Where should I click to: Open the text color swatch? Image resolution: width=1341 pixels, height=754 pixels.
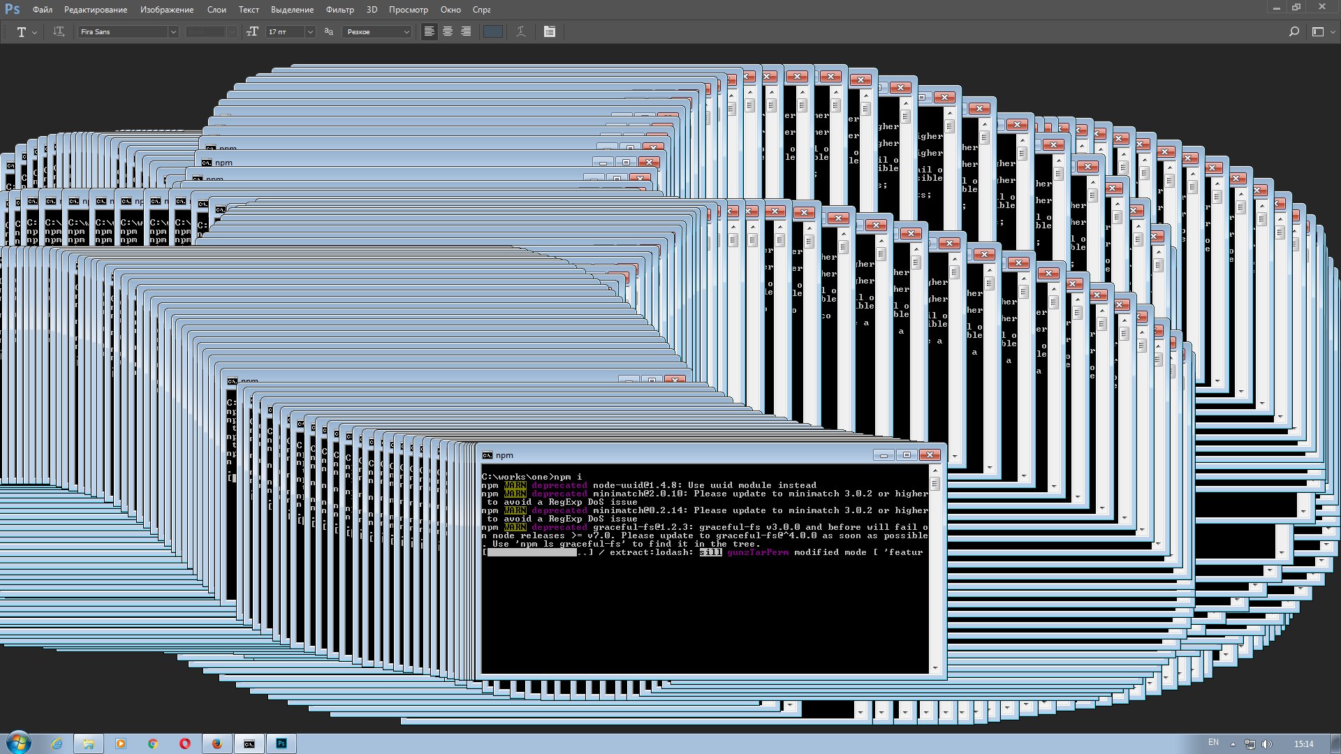coord(493,31)
